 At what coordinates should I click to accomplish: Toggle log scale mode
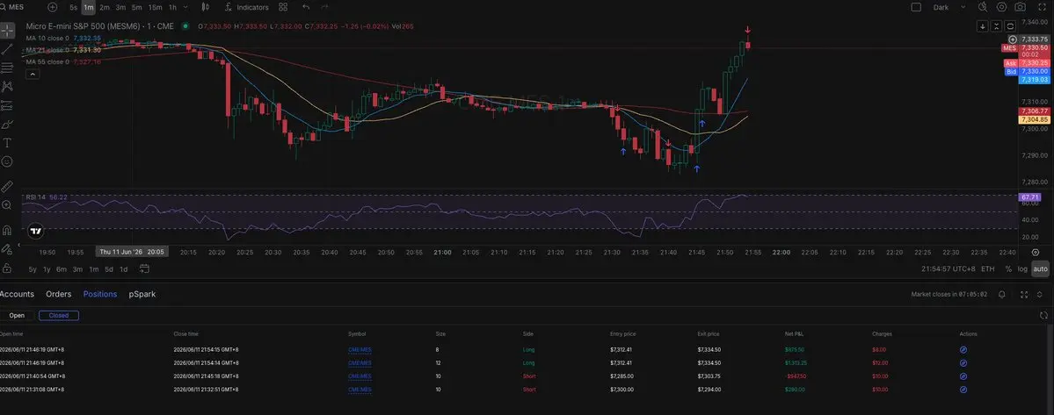tap(1022, 268)
